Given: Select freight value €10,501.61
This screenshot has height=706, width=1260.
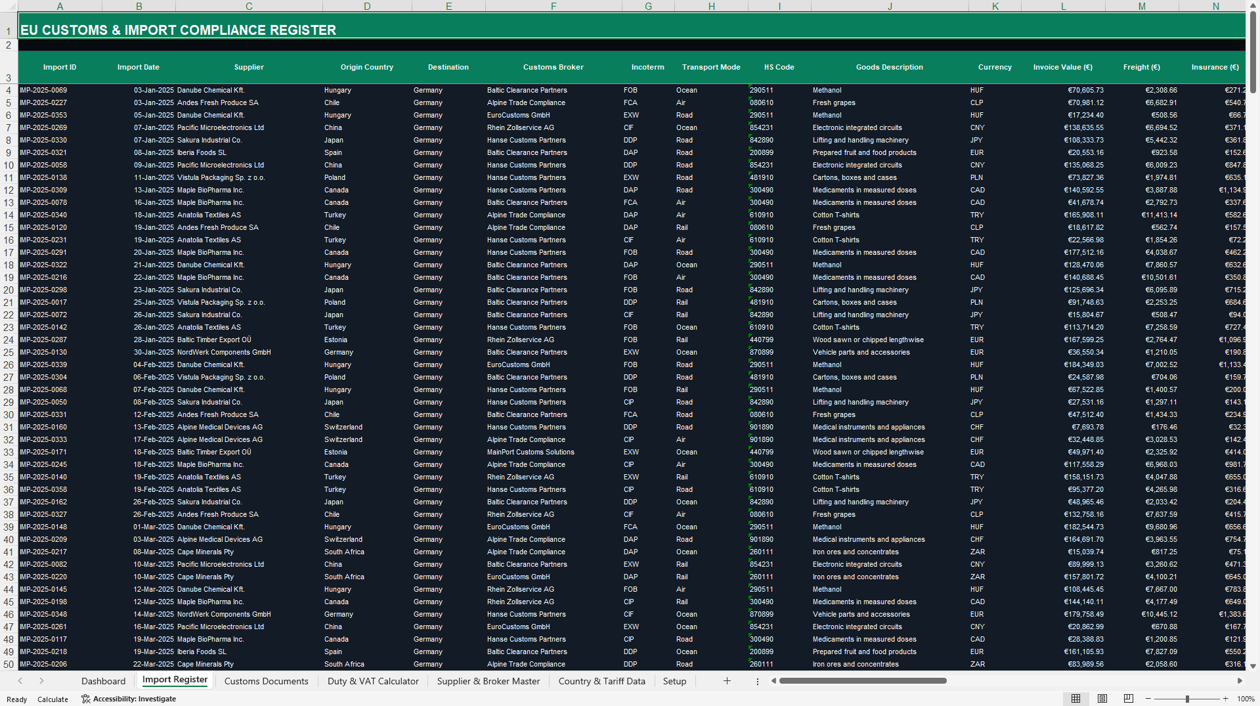Looking at the screenshot, I should coord(1142,278).
